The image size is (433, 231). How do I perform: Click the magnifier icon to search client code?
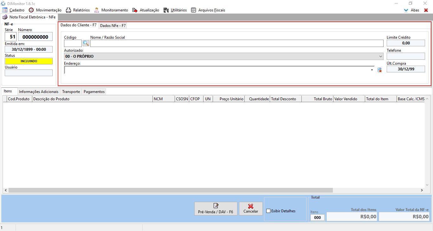86,43
